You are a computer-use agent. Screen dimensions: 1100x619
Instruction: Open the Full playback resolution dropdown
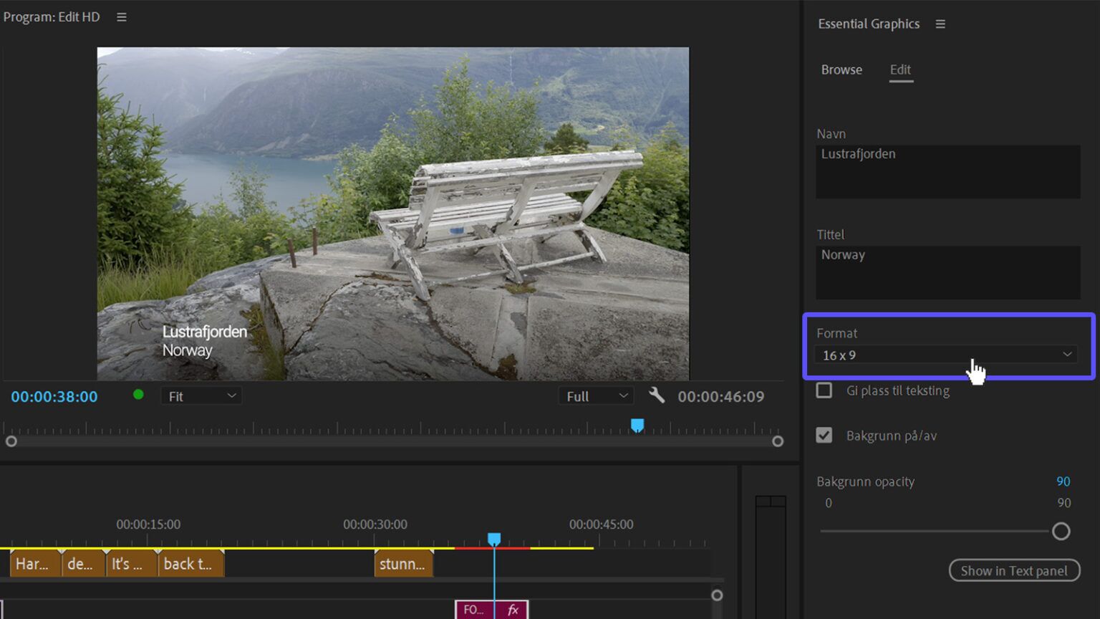coord(595,395)
